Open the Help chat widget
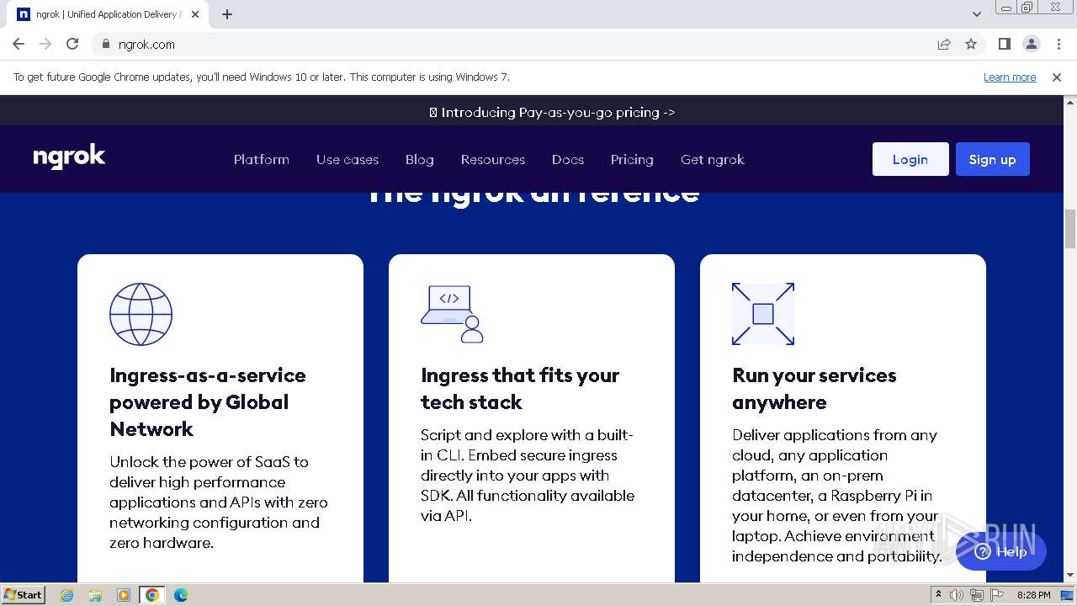Screen dimensions: 1077x606 tap(1001, 552)
